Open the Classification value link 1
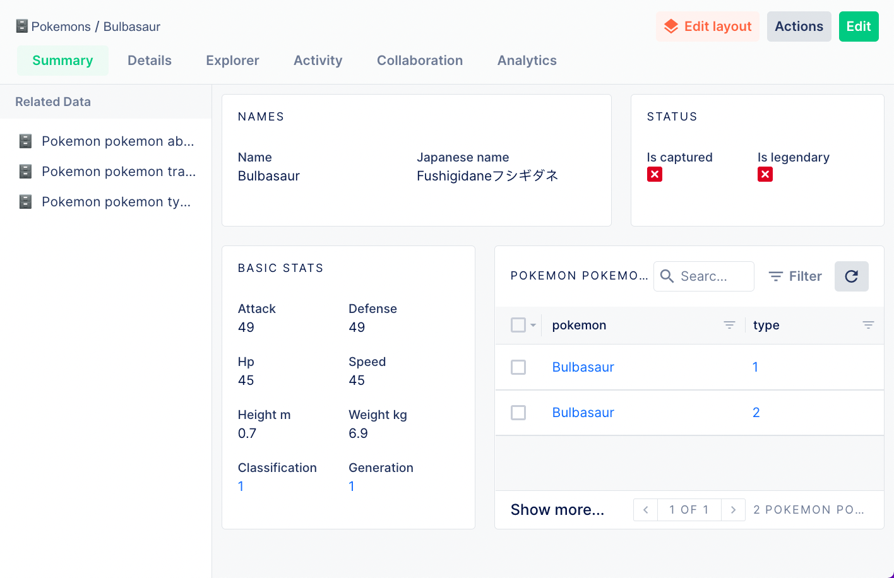This screenshot has width=894, height=578. point(241,487)
